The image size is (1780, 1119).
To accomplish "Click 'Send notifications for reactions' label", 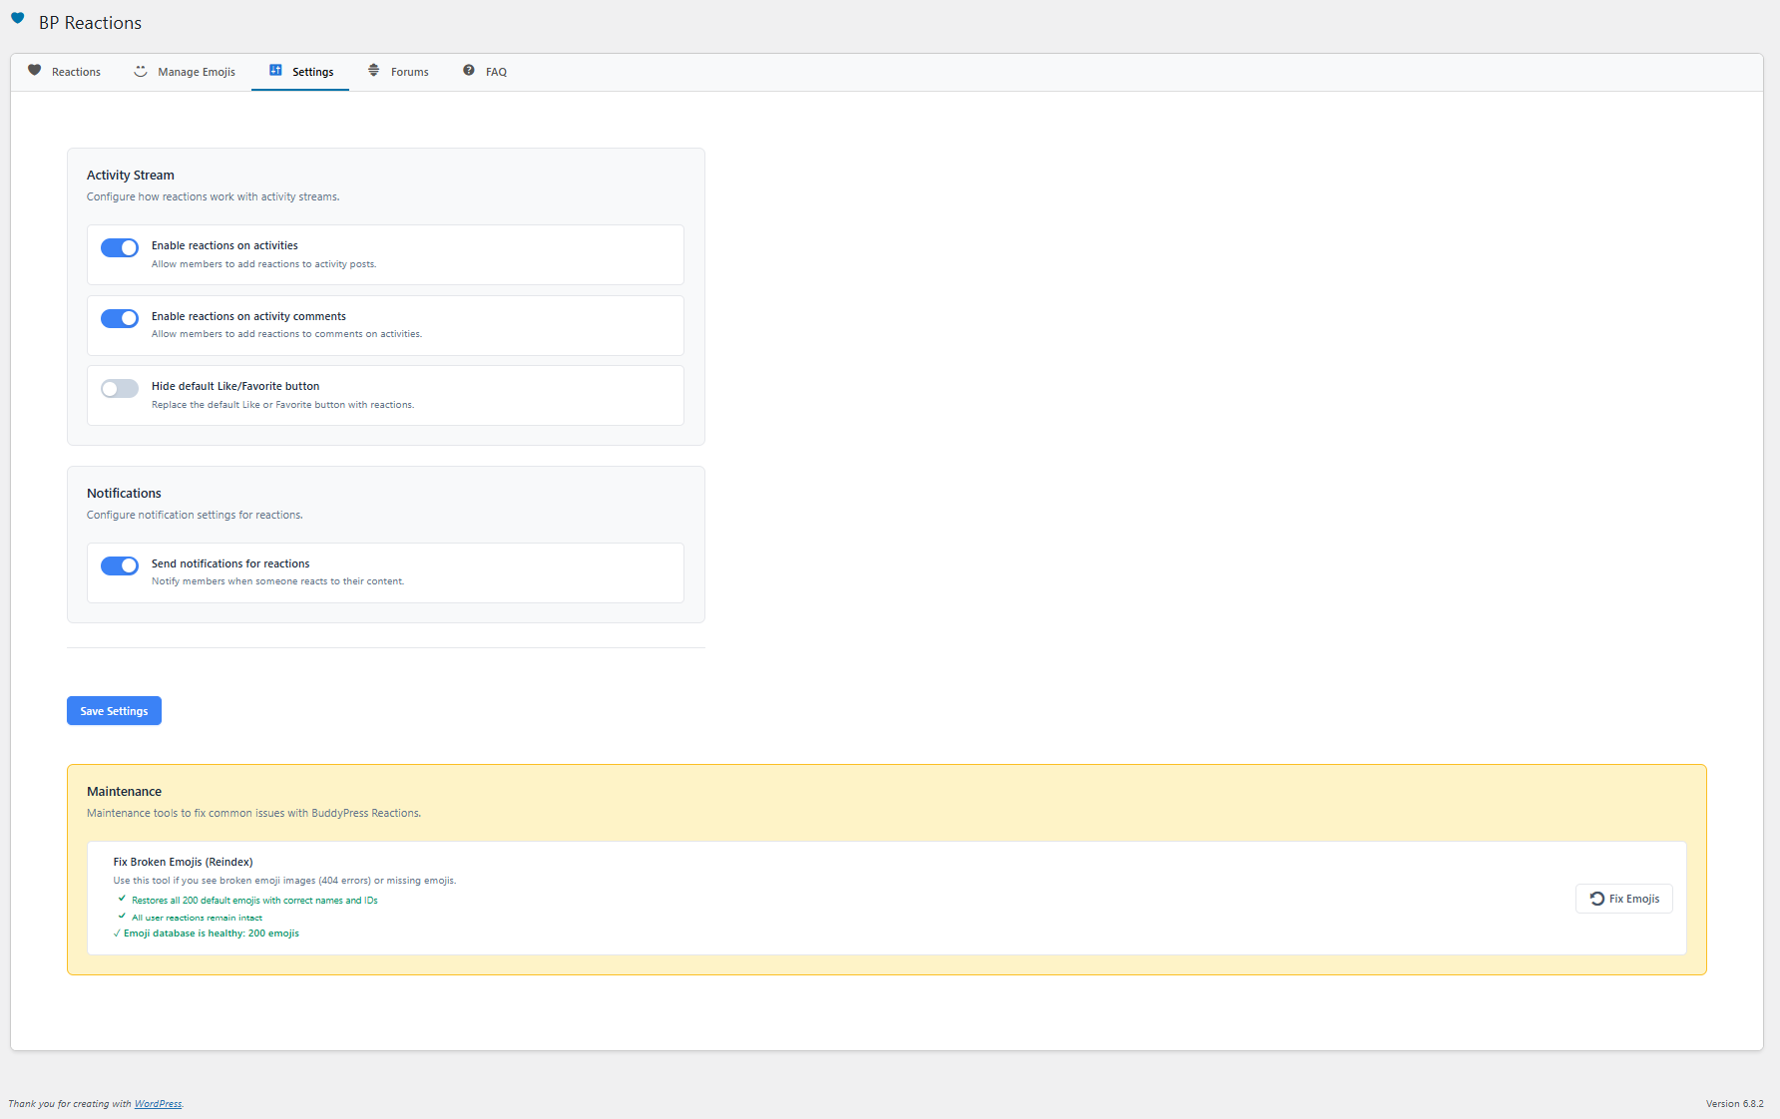I will 230,563.
